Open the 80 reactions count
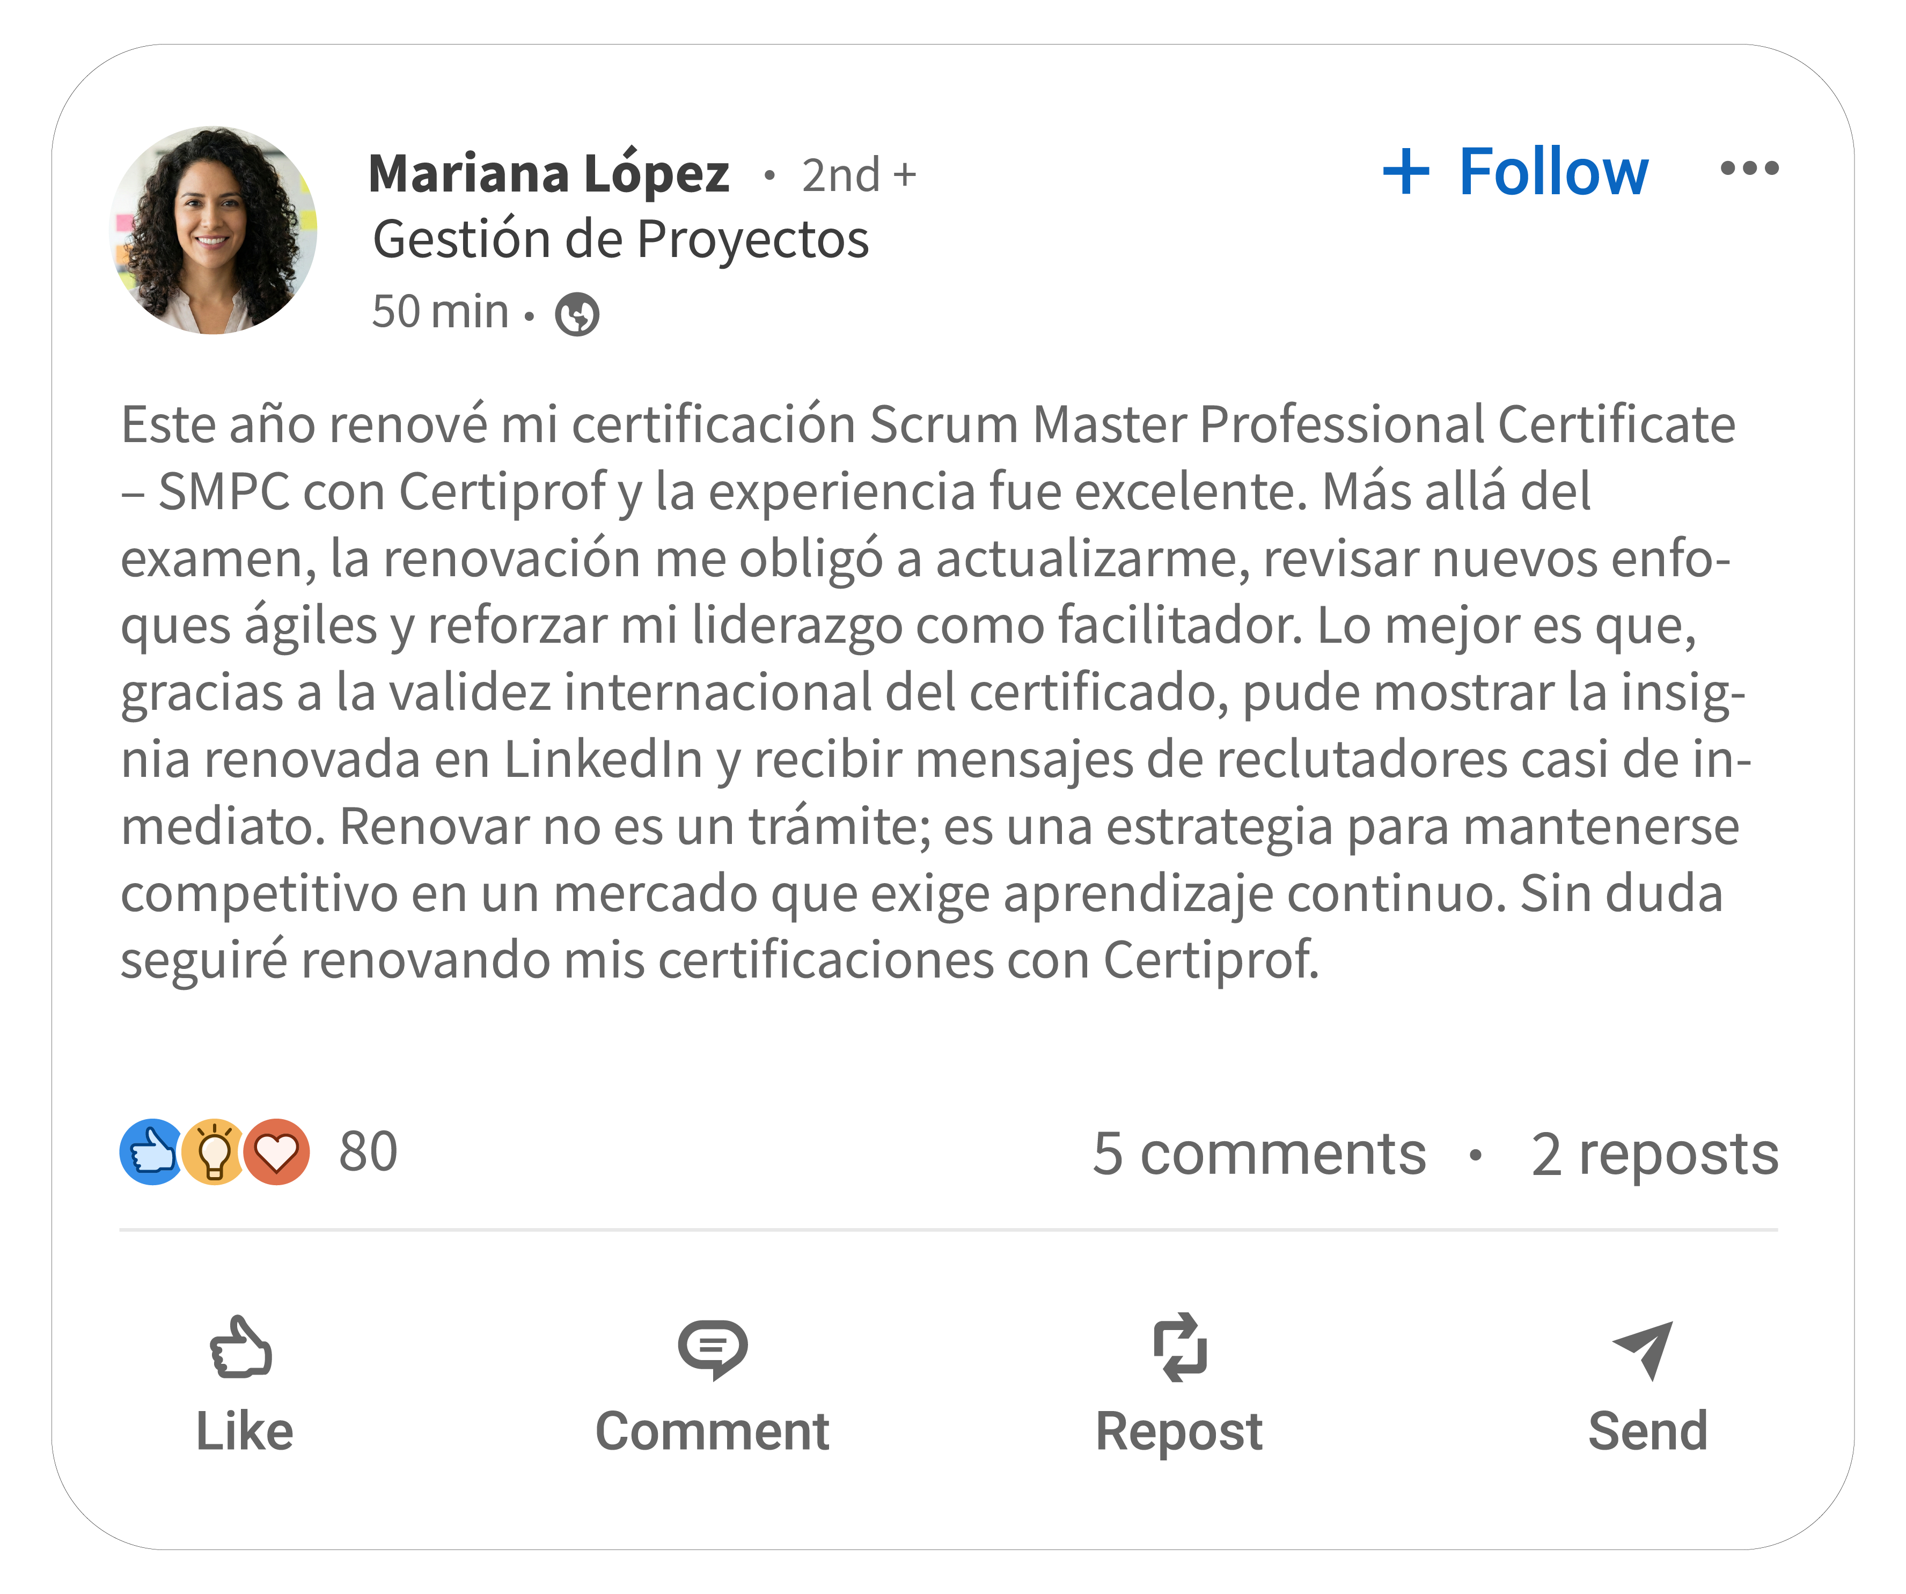This screenshot has width=1906, height=1594. 368,1152
